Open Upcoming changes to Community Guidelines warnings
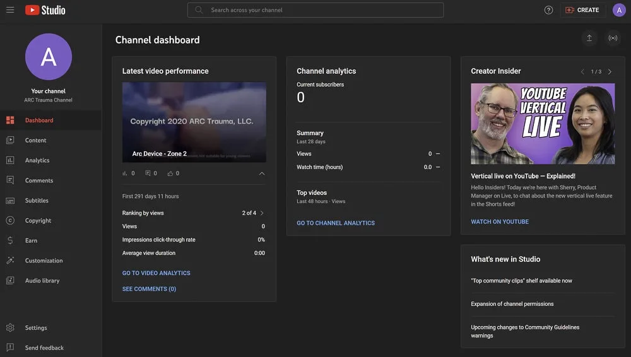631x357 pixels. [x=525, y=331]
